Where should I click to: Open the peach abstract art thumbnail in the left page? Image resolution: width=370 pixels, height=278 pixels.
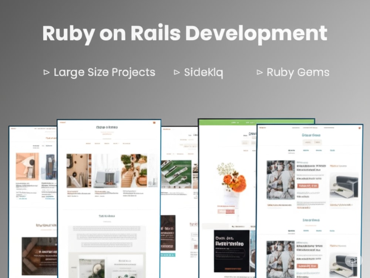click(x=27, y=166)
